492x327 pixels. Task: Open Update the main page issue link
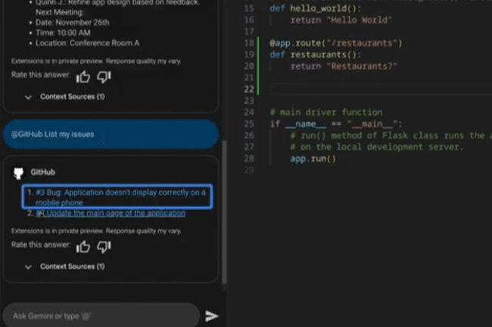111,213
